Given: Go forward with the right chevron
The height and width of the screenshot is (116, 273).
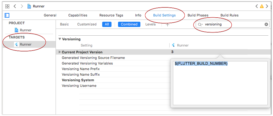Looking at the screenshot, I should (22, 7).
